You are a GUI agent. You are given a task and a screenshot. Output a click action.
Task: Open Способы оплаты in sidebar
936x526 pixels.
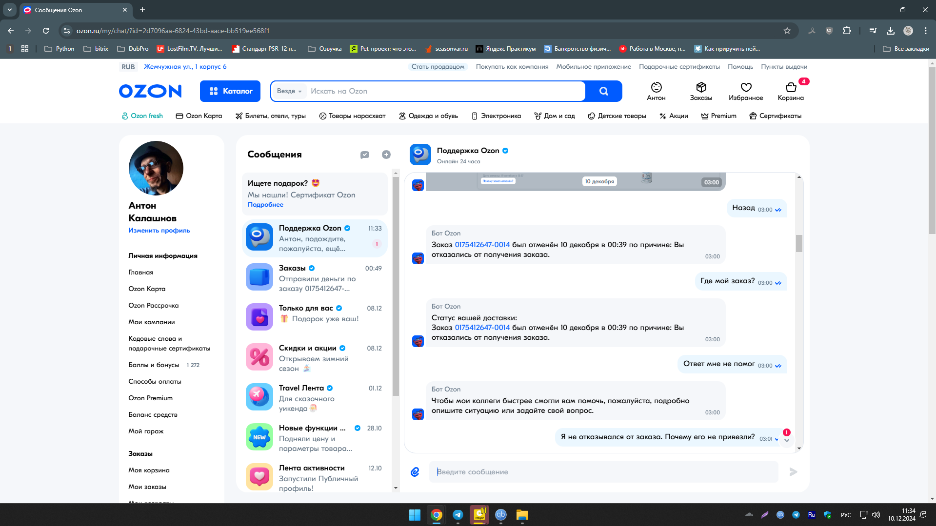[155, 382]
